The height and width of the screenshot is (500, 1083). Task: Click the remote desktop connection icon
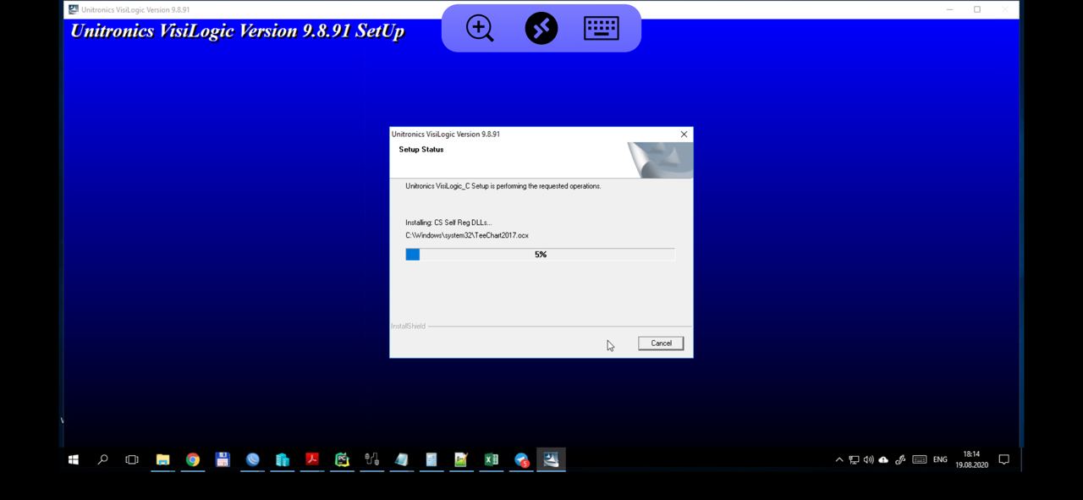point(541,28)
